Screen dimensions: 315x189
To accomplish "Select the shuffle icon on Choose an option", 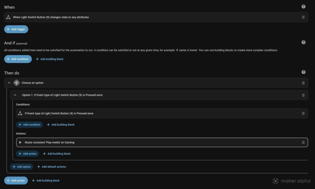I will click(16, 83).
